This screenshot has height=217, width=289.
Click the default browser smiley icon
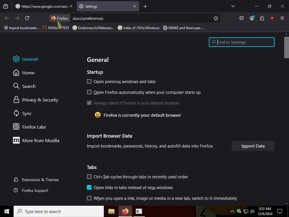tap(98, 115)
